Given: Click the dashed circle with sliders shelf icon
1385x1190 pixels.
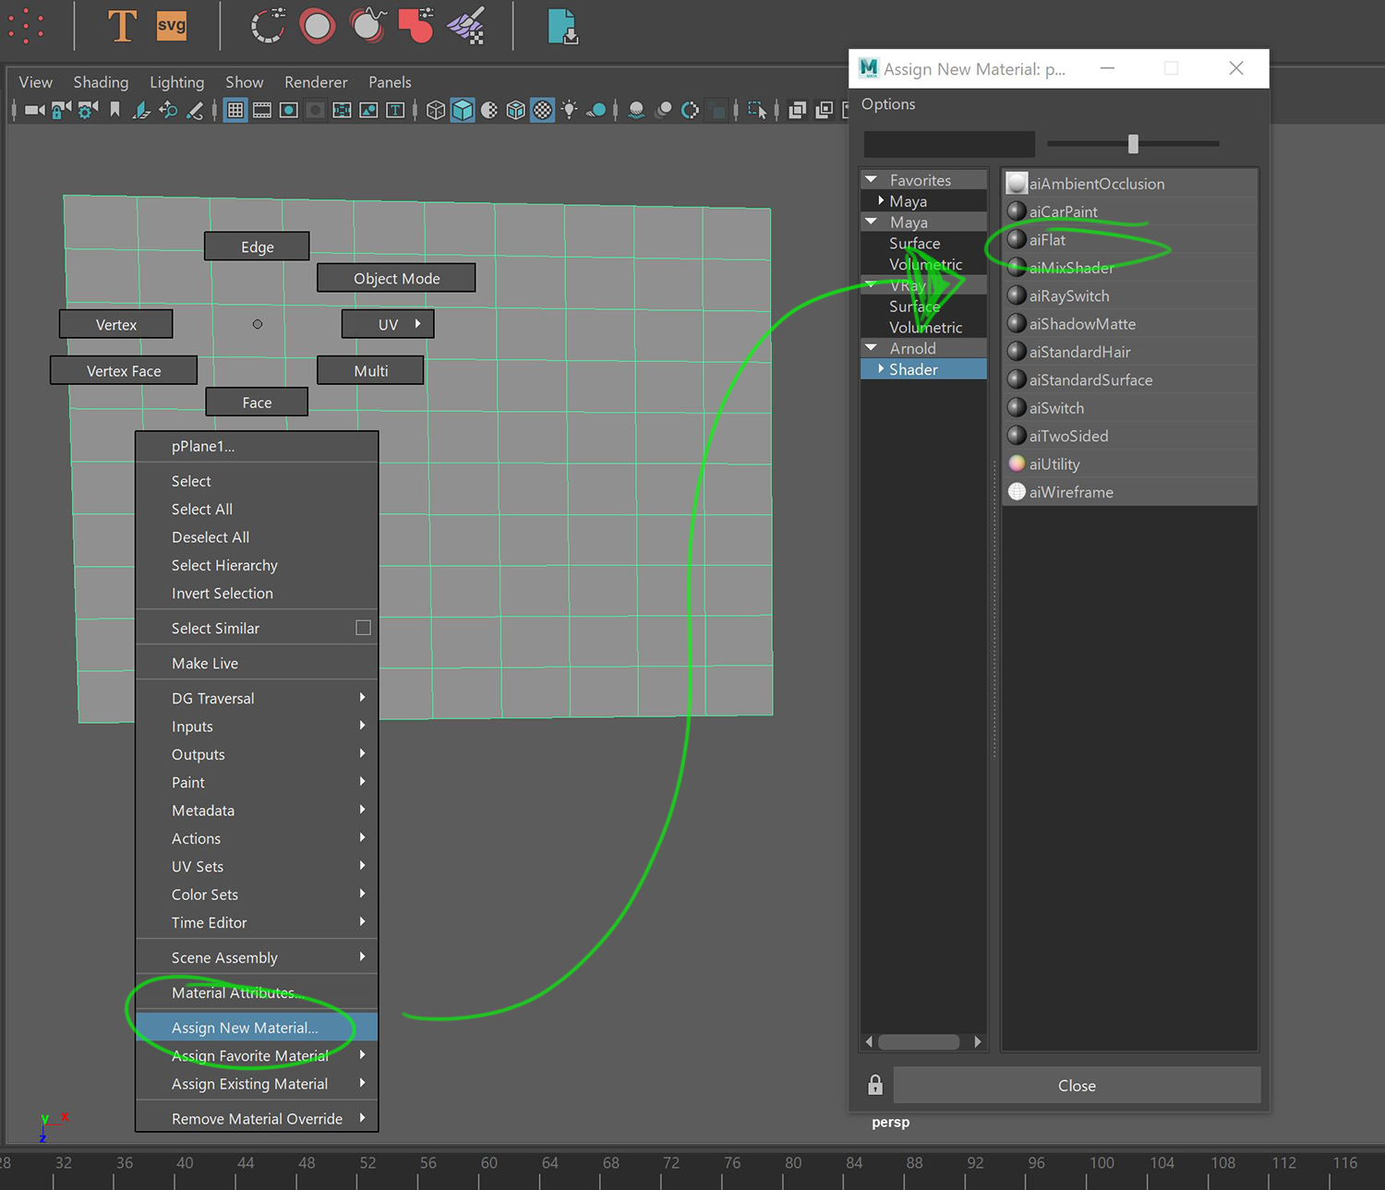Looking at the screenshot, I should 268,26.
